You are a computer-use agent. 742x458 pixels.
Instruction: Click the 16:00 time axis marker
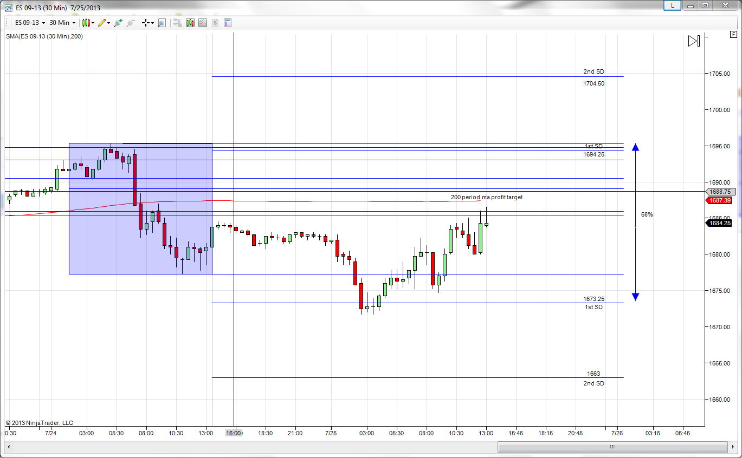coord(234,433)
